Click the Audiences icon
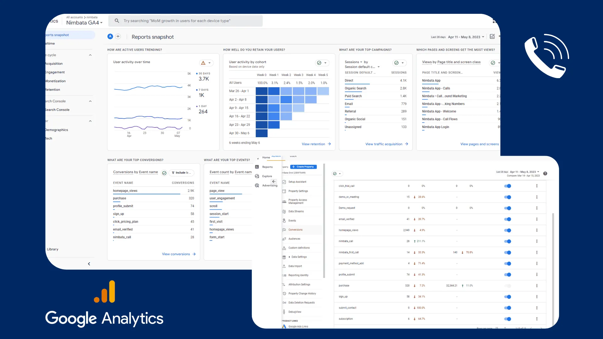This screenshot has height=339, width=603. coord(284,239)
